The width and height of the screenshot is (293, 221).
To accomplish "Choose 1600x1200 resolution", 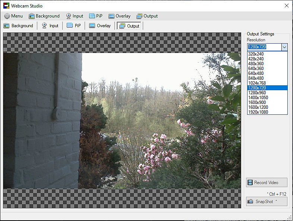I will click(267, 107).
